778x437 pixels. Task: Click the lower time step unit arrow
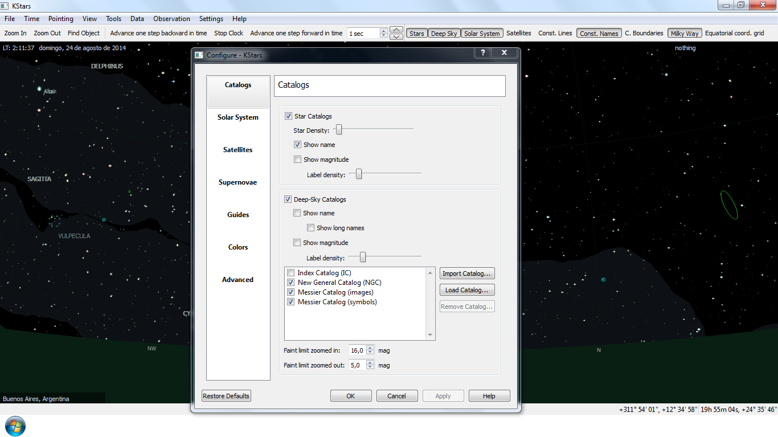pyautogui.click(x=396, y=36)
